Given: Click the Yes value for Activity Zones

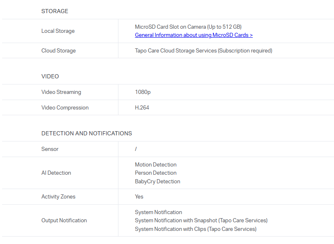Looking at the screenshot, I should [x=139, y=197].
